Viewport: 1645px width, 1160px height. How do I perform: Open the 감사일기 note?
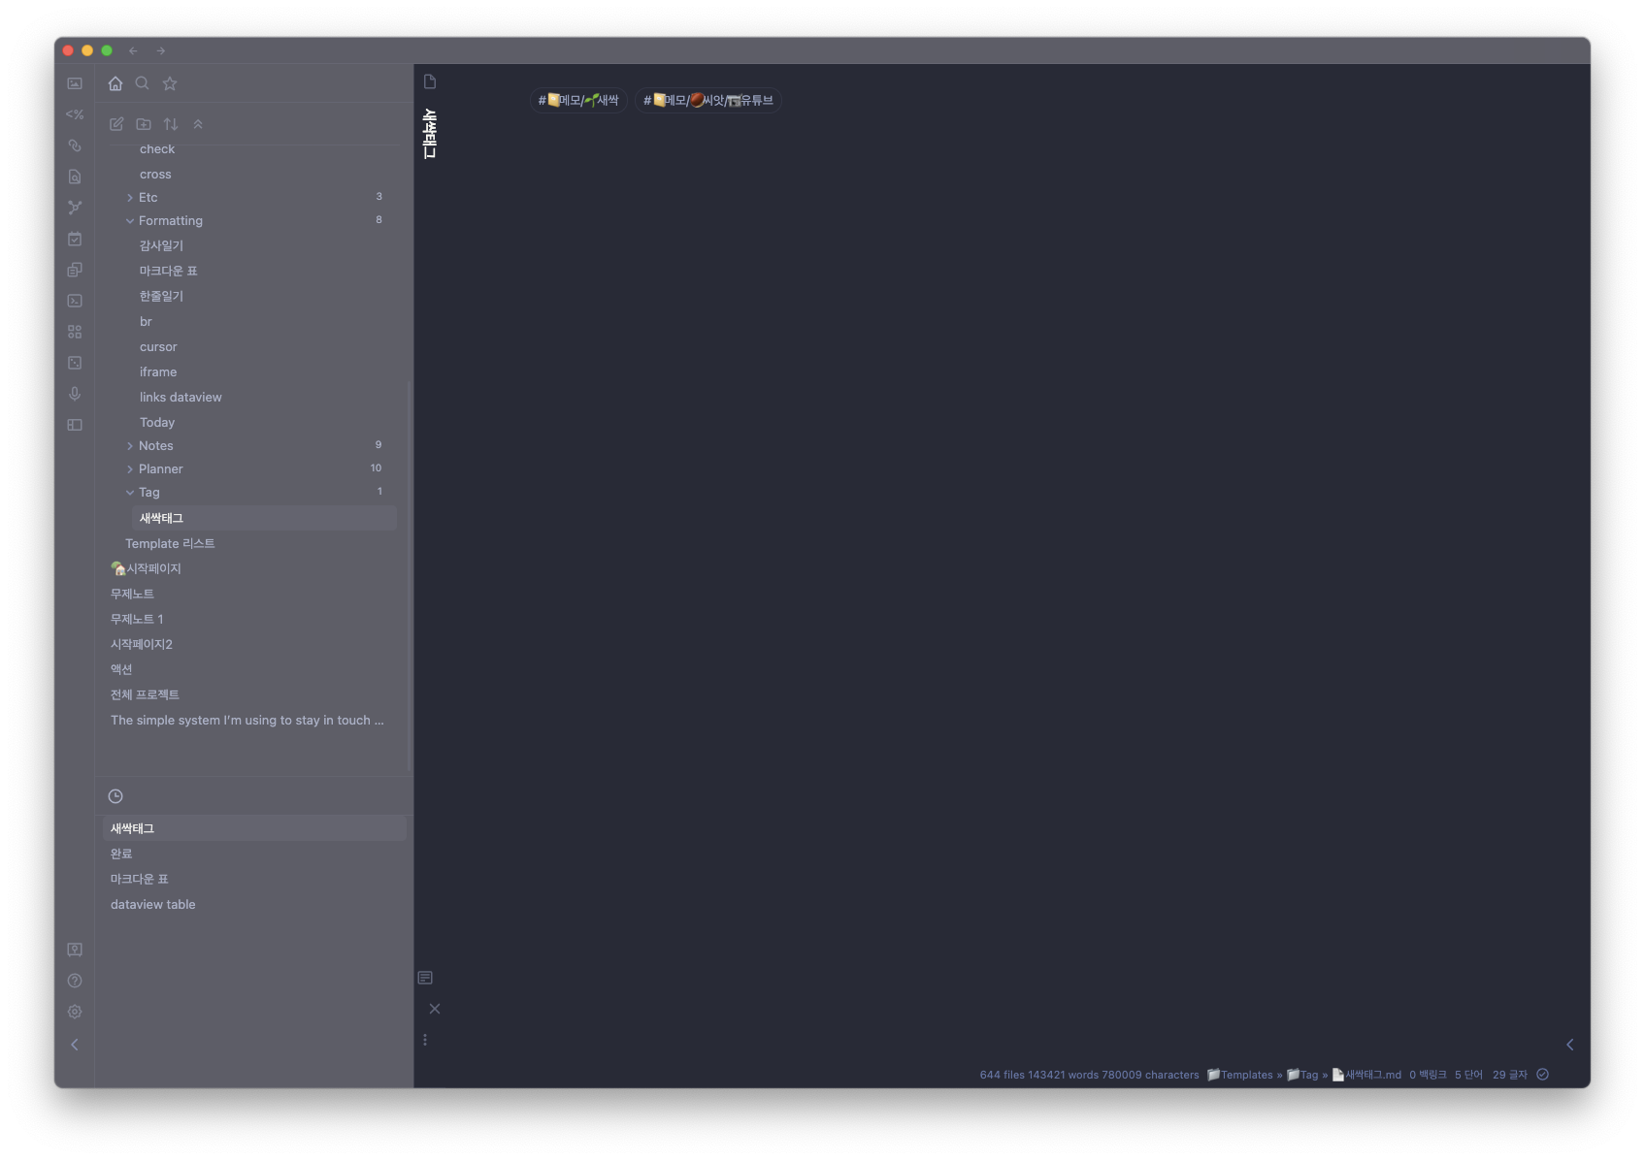click(161, 245)
